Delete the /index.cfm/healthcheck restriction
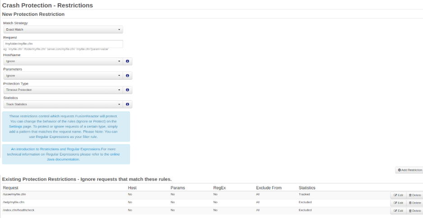The image size is (423, 218). click(414, 210)
